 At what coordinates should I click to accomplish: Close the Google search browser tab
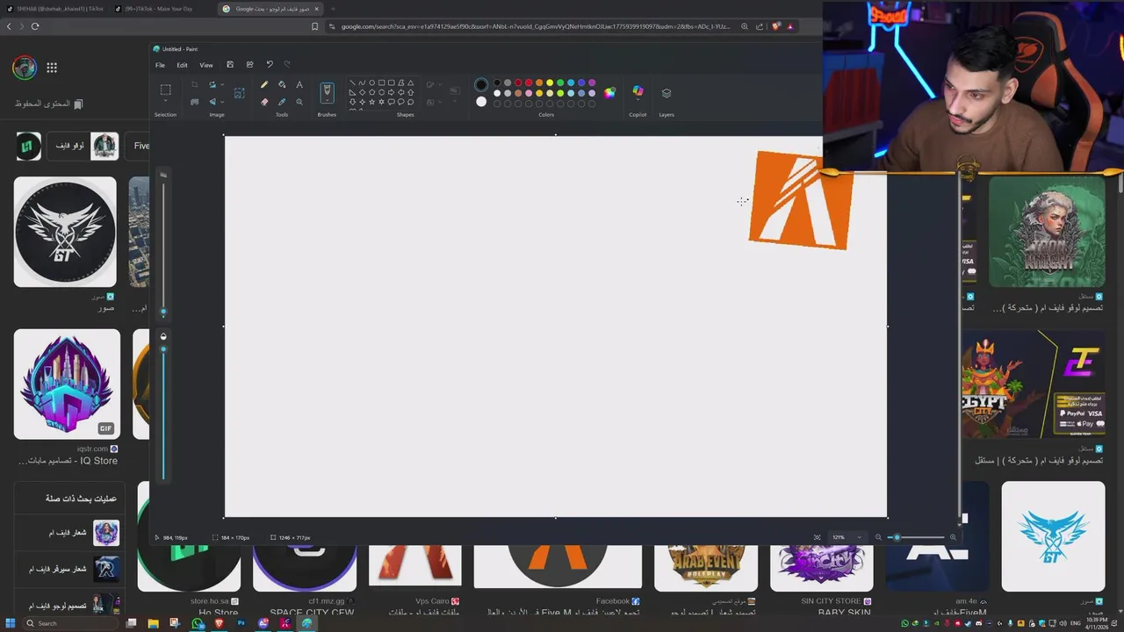pos(317,9)
